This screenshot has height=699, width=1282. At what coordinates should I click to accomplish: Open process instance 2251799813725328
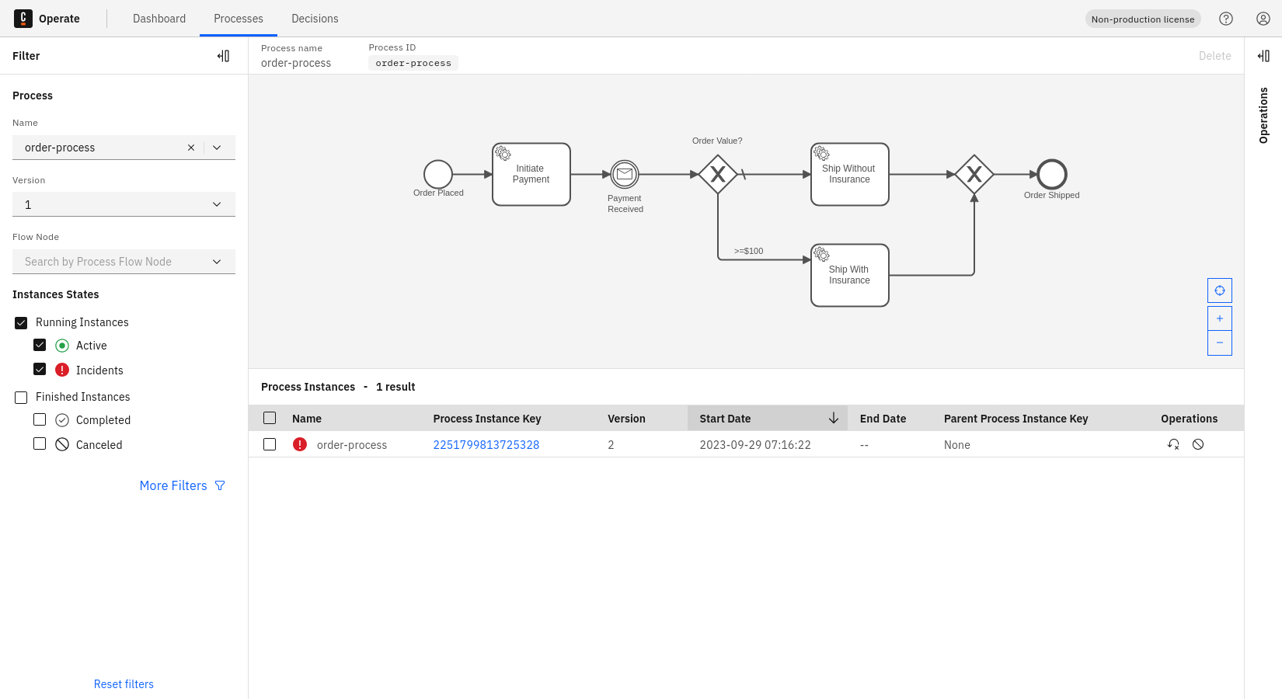click(x=486, y=445)
